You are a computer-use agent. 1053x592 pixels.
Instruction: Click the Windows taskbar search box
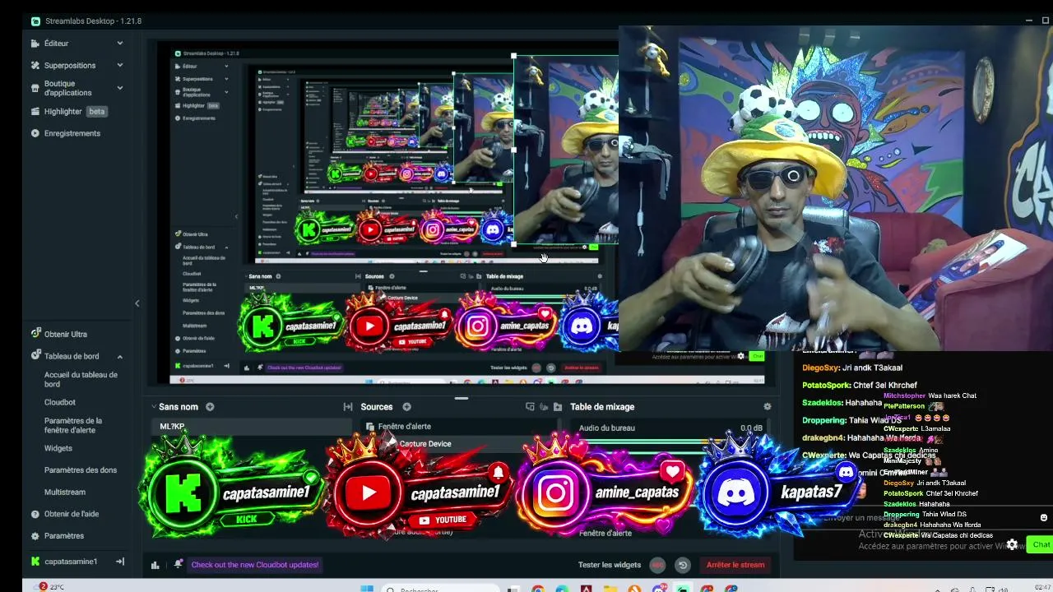(440, 588)
